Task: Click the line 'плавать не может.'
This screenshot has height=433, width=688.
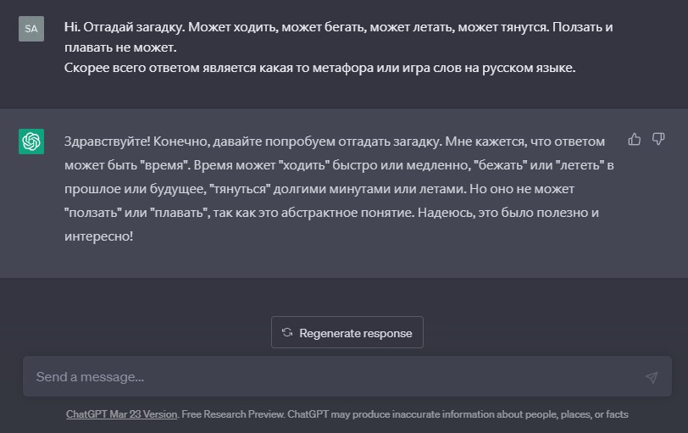Action: 120,47
